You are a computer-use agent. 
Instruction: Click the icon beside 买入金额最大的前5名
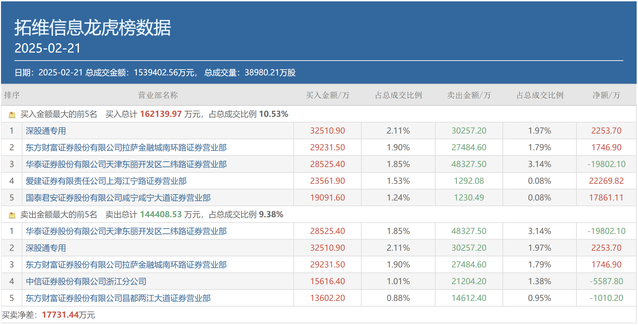coord(12,115)
